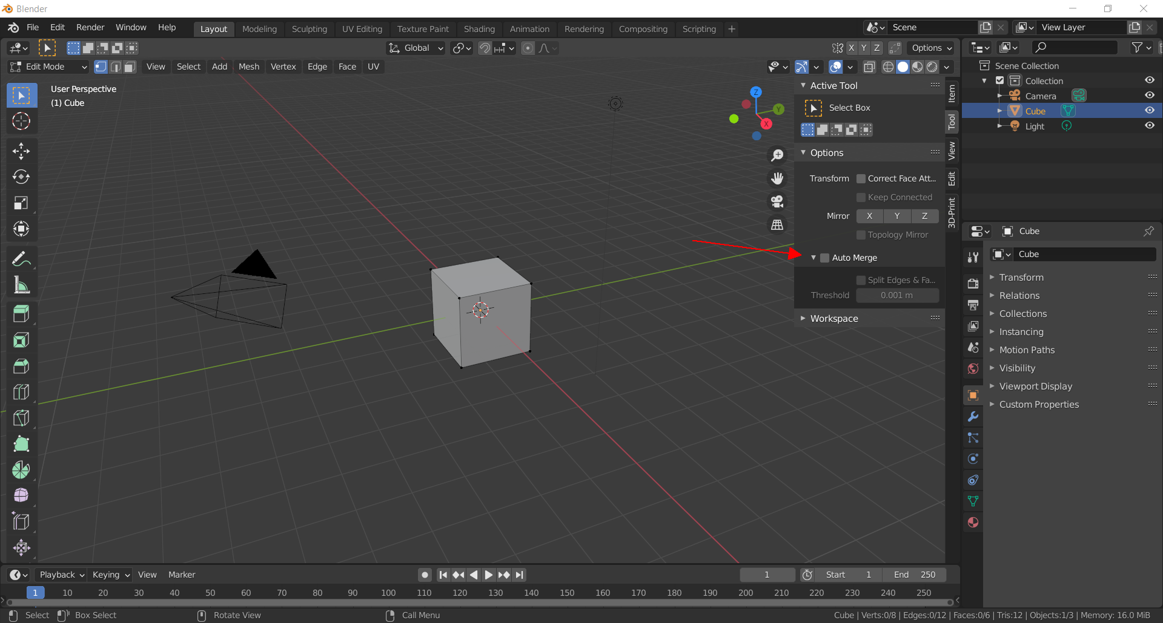1163x623 pixels.
Task: Switch to the Modeling workspace tab
Action: click(x=259, y=29)
